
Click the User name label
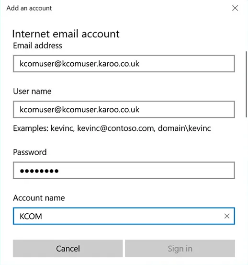click(x=32, y=91)
